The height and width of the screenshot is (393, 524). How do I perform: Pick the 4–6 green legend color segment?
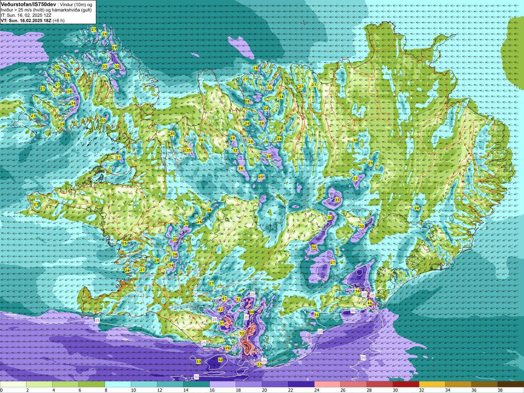click(x=65, y=384)
